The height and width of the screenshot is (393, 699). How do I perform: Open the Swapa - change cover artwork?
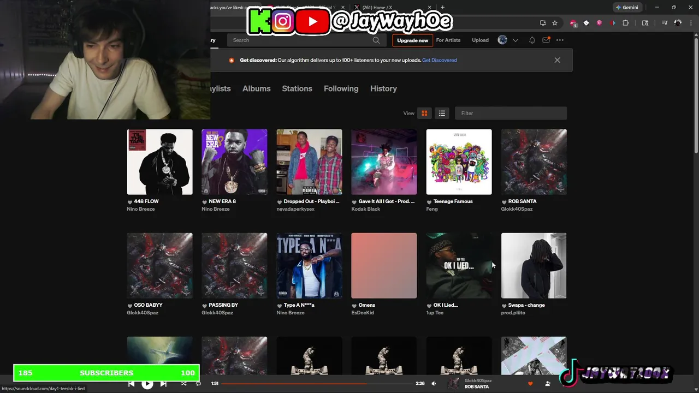pyautogui.click(x=534, y=266)
